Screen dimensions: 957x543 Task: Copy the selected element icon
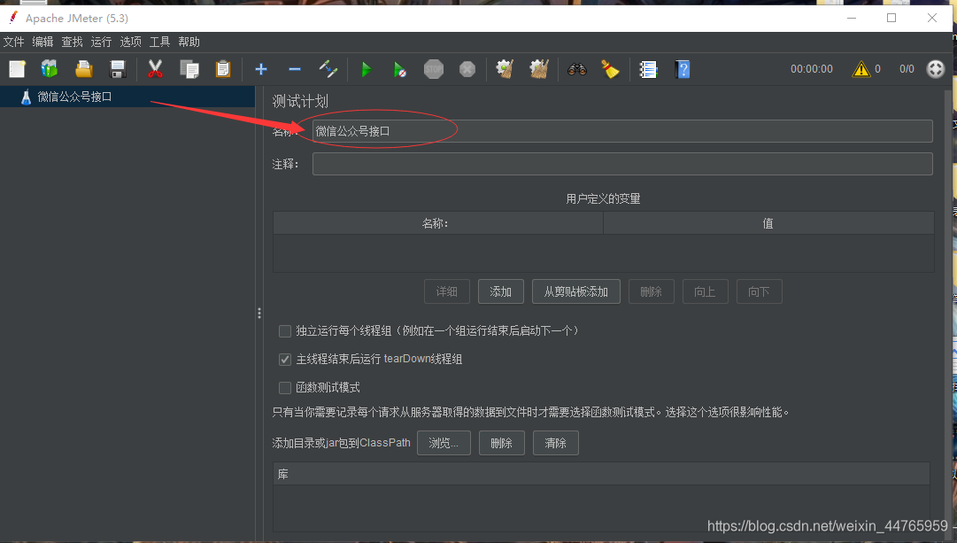pos(189,69)
